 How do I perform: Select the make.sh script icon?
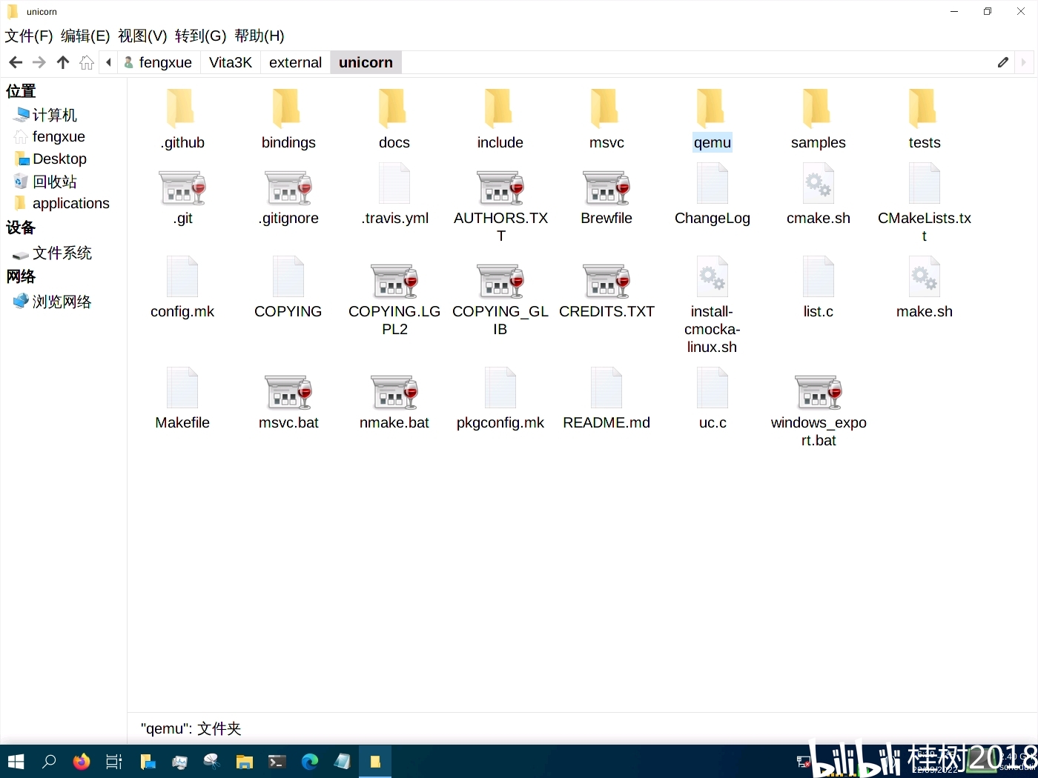point(925,277)
